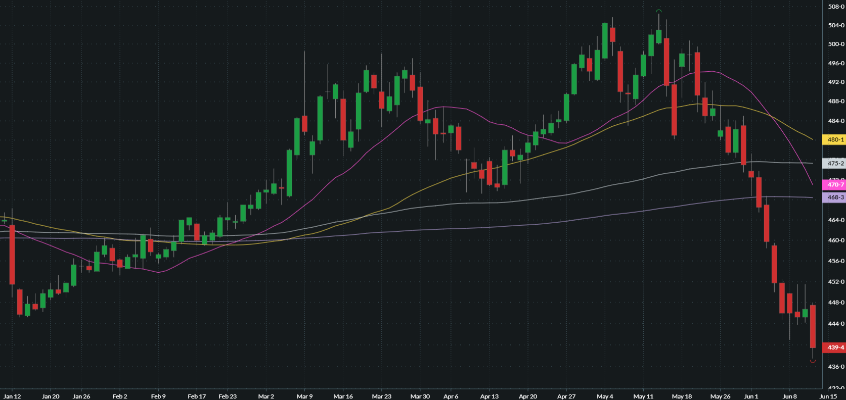Screen dimensions: 846x400
Task: Click the Feb 17 date label
Action: [x=197, y=396]
